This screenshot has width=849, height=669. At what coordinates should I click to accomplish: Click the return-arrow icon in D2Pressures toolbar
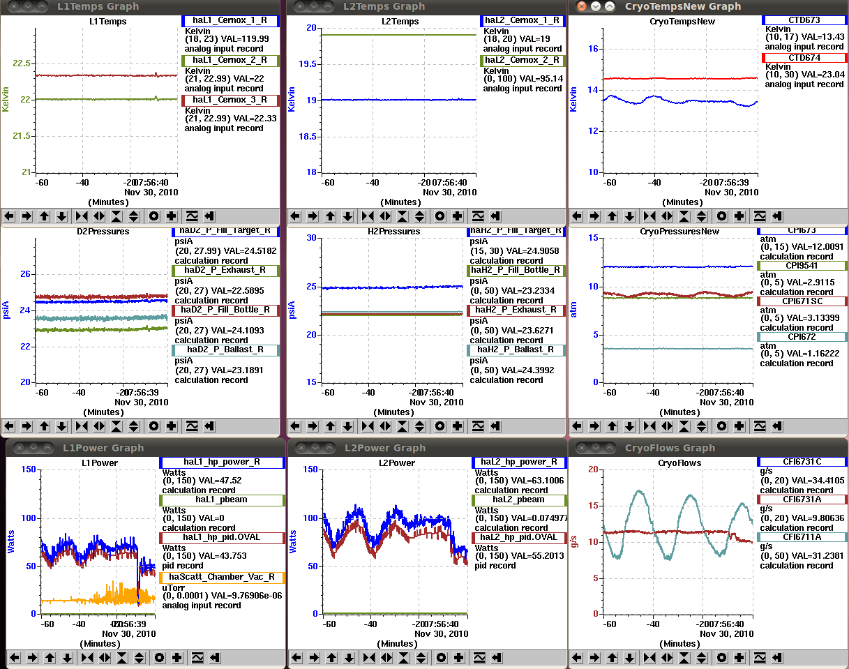(x=209, y=426)
